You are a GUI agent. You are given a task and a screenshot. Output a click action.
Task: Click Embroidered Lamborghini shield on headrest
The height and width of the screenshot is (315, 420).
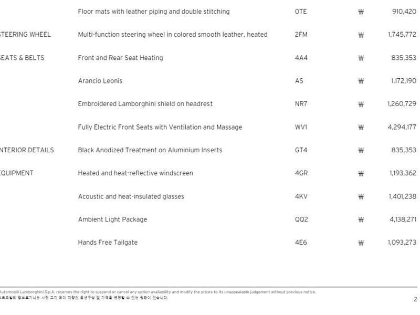pos(145,104)
